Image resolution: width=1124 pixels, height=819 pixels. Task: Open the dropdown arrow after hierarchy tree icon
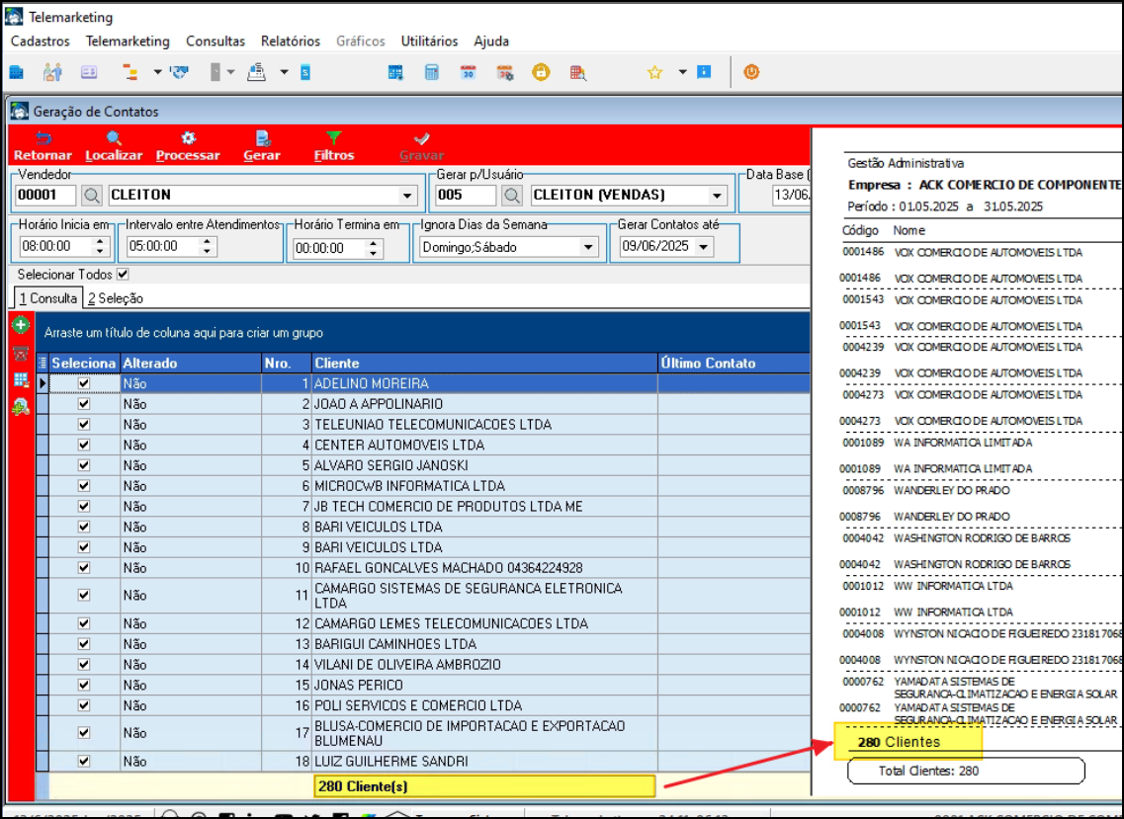[157, 72]
